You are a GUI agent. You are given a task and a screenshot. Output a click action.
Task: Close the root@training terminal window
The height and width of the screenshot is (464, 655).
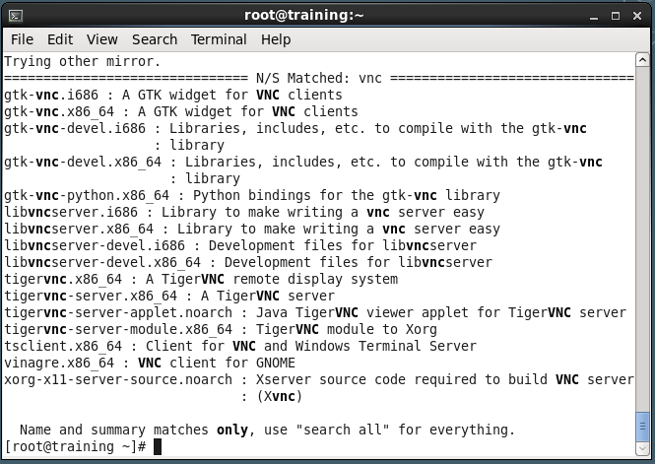[x=637, y=16]
